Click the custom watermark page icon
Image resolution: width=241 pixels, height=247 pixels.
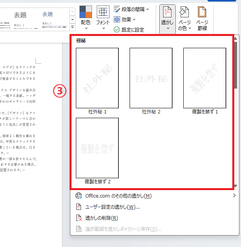click(79, 207)
